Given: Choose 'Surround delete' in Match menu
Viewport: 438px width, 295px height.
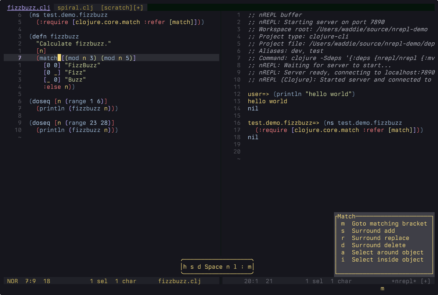Looking at the screenshot, I should pyautogui.click(x=373, y=246).
